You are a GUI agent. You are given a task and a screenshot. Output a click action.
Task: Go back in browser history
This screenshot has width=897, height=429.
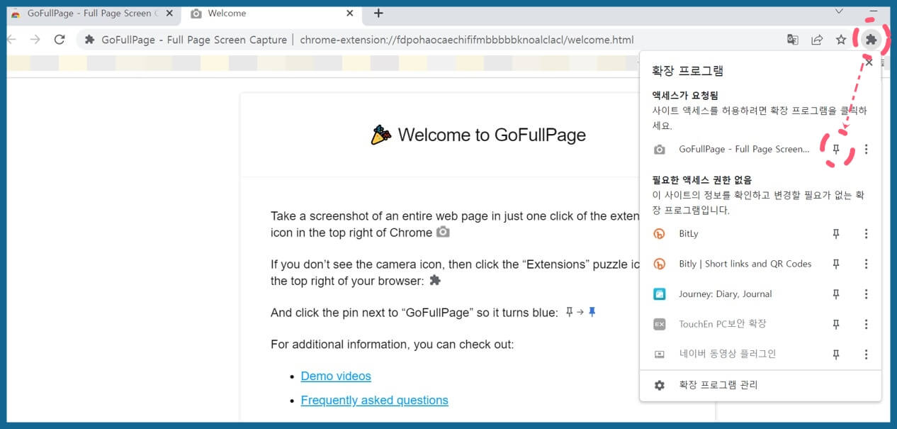[11, 40]
